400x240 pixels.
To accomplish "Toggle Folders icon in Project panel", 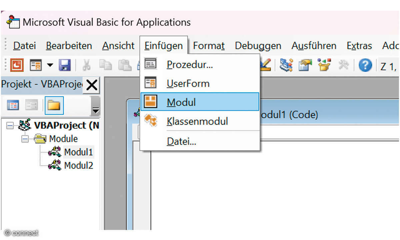I will point(53,106).
